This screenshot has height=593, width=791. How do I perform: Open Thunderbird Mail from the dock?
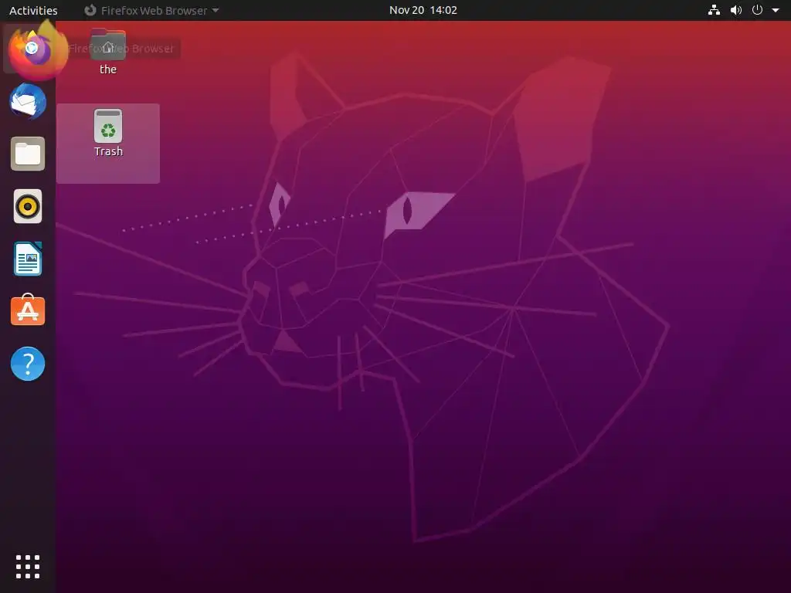[28, 101]
